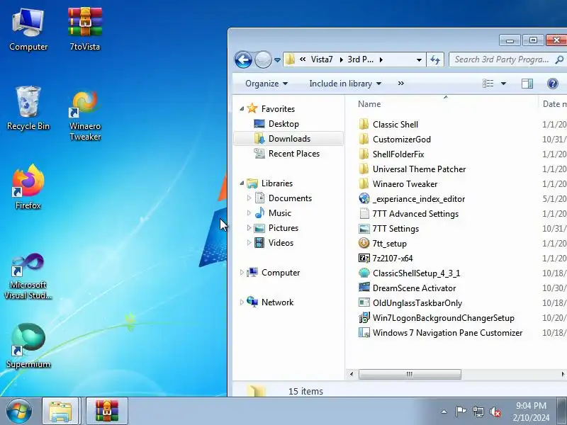Collapse the Favorites tree group
Screen dimensions: 567x425
[x=242, y=108]
